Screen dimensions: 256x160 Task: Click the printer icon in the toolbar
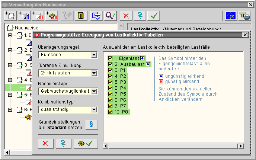coord(244,15)
